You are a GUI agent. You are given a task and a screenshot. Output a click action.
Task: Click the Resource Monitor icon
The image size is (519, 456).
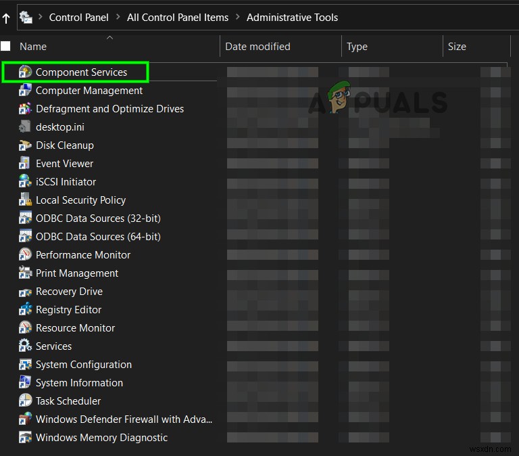click(x=25, y=327)
